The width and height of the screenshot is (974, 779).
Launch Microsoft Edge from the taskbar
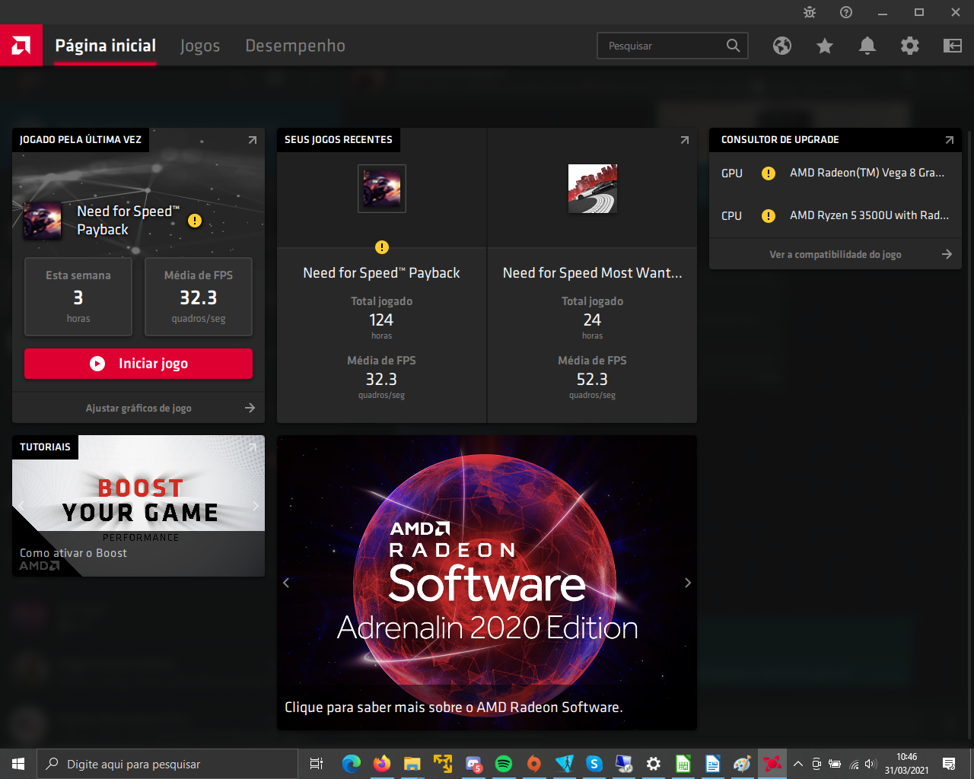[352, 764]
